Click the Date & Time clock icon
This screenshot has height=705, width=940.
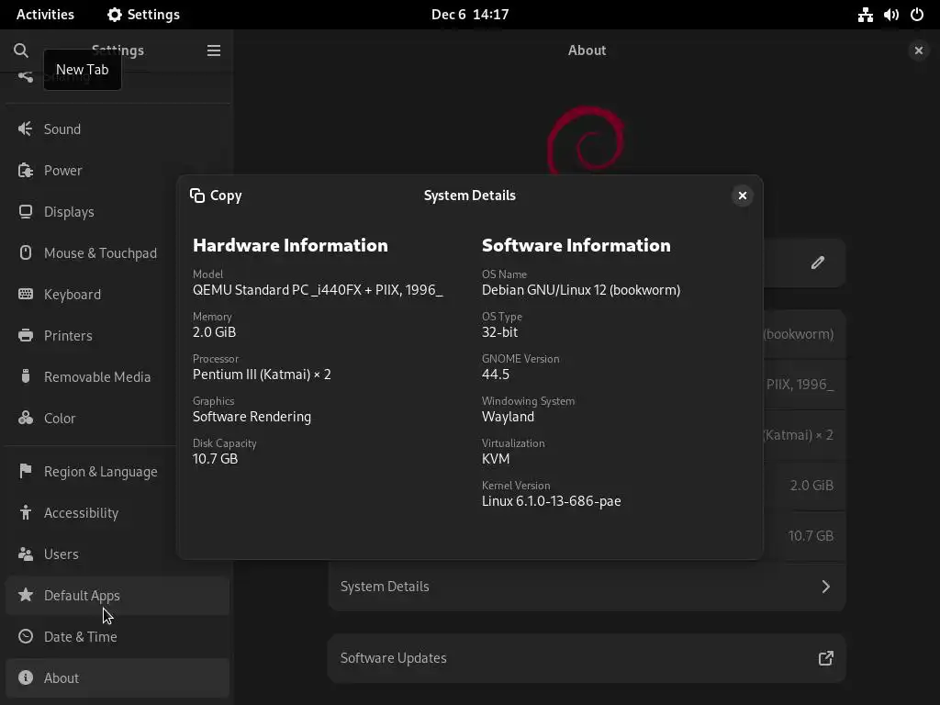point(25,636)
